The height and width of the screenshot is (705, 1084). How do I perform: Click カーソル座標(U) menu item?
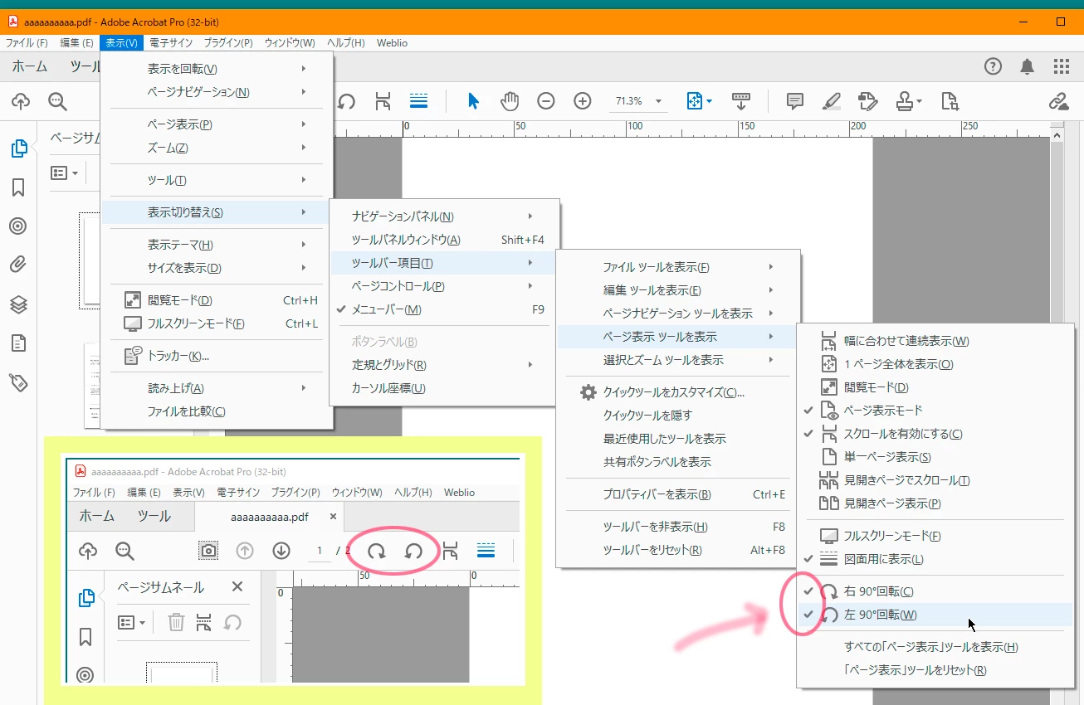click(x=444, y=388)
